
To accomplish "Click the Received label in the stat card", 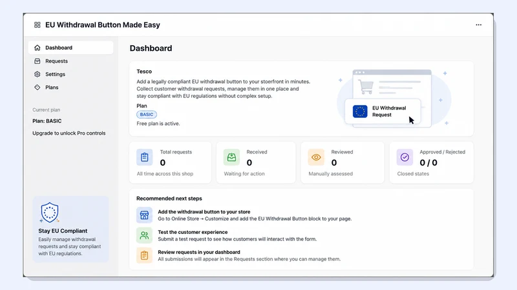I will coord(257,152).
